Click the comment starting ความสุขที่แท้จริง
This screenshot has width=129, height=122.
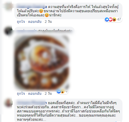pyautogui.click(x=68, y=11)
